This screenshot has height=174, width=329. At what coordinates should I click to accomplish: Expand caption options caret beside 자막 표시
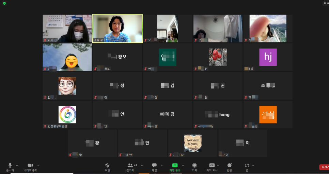click(x=218, y=166)
